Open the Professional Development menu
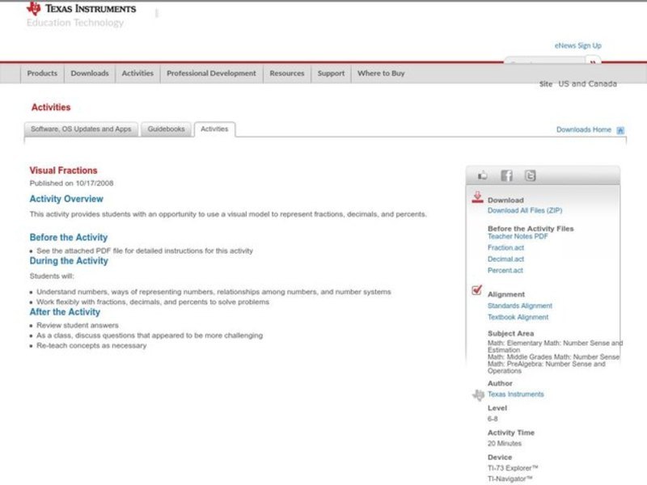647x485 pixels. (x=211, y=74)
